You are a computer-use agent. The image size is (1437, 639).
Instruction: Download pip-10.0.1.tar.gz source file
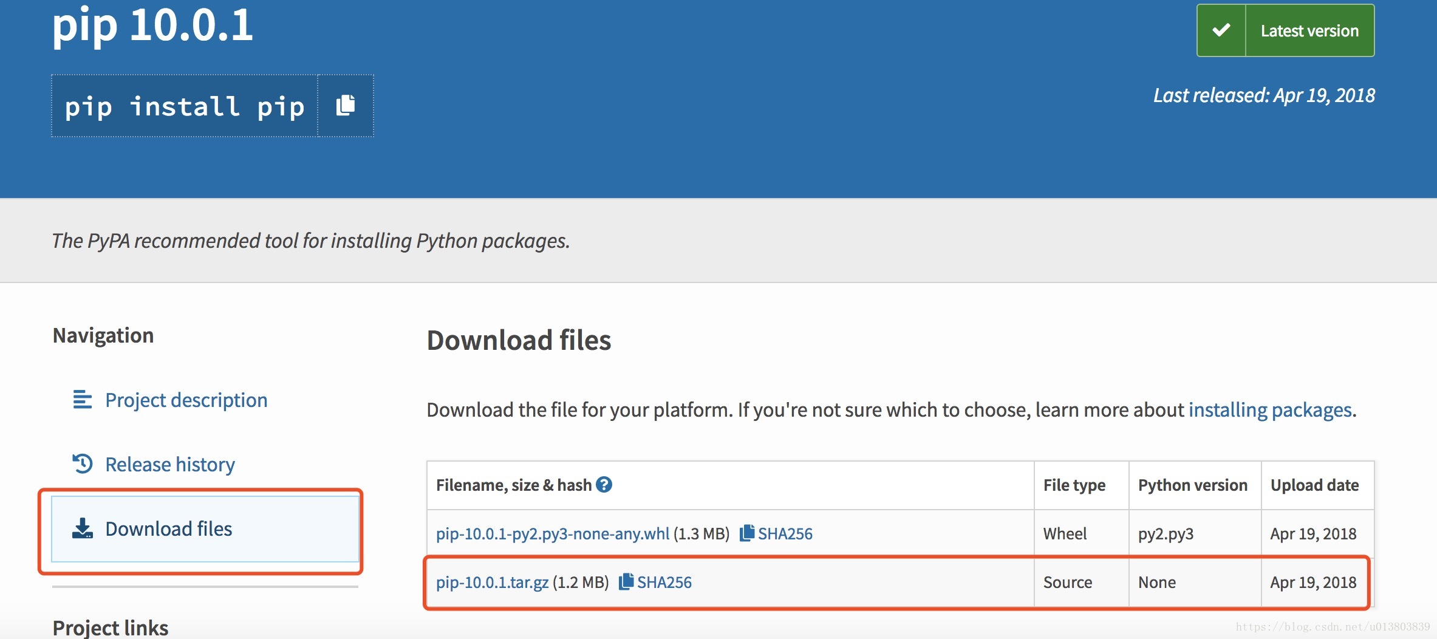tap(492, 583)
